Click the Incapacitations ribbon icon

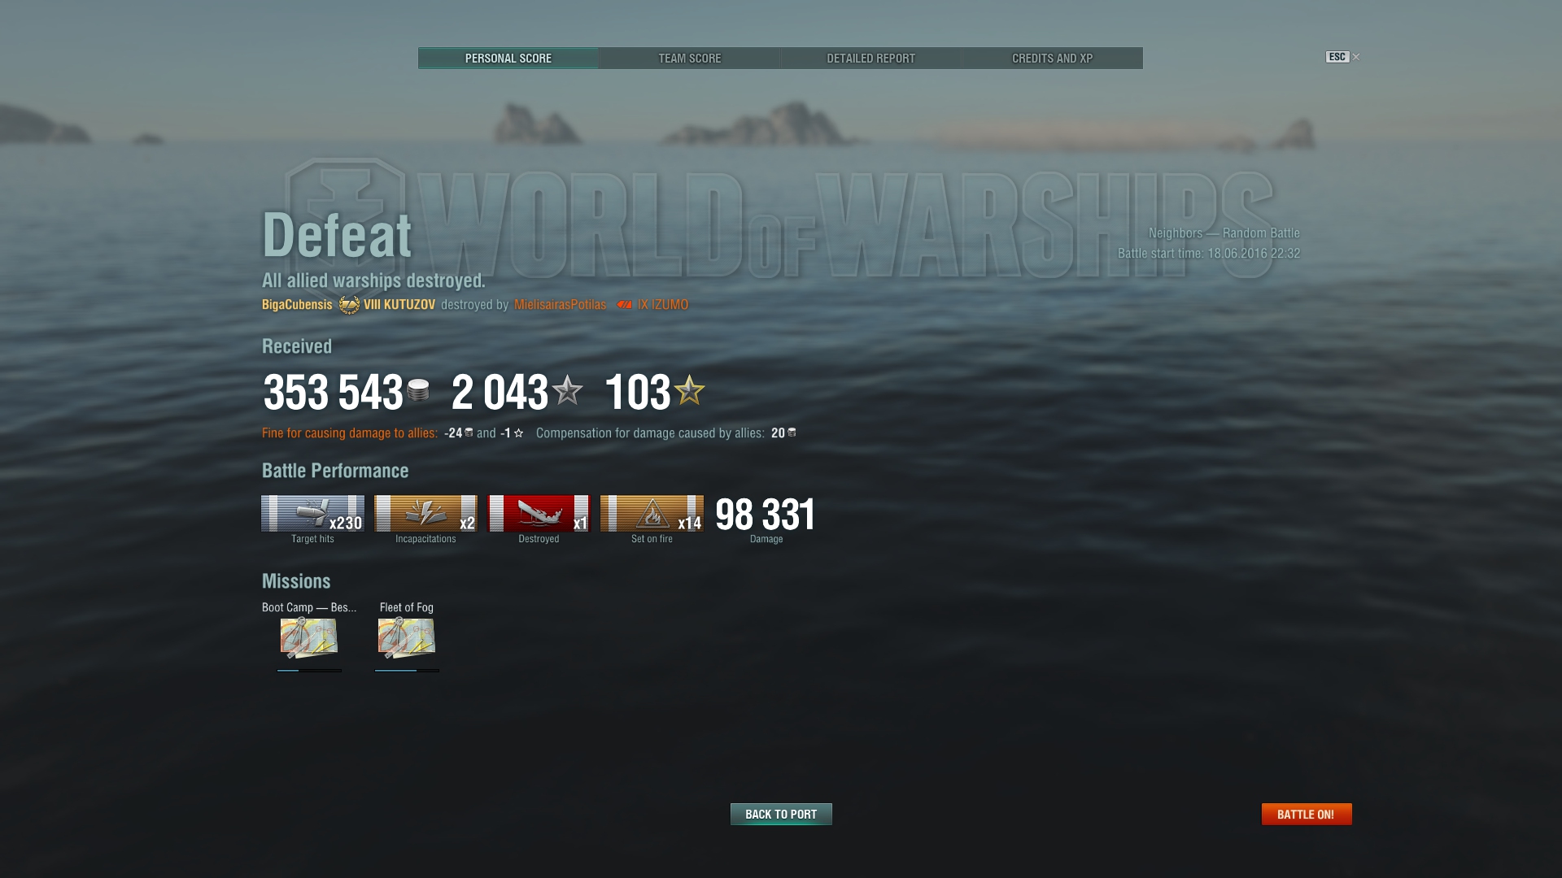tap(425, 513)
